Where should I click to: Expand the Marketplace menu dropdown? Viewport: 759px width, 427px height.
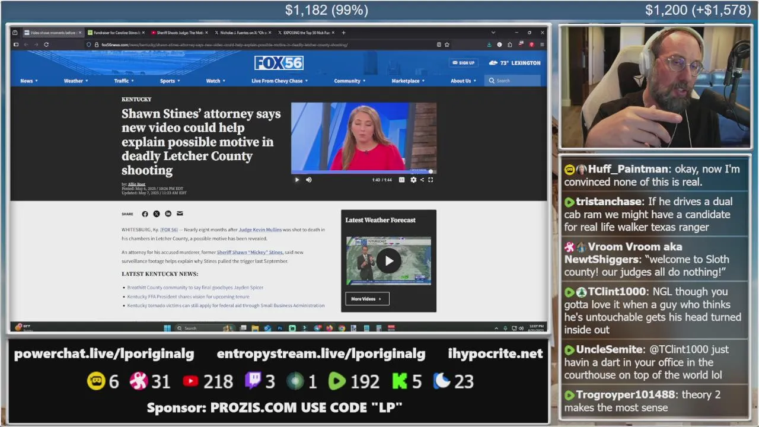408,81
